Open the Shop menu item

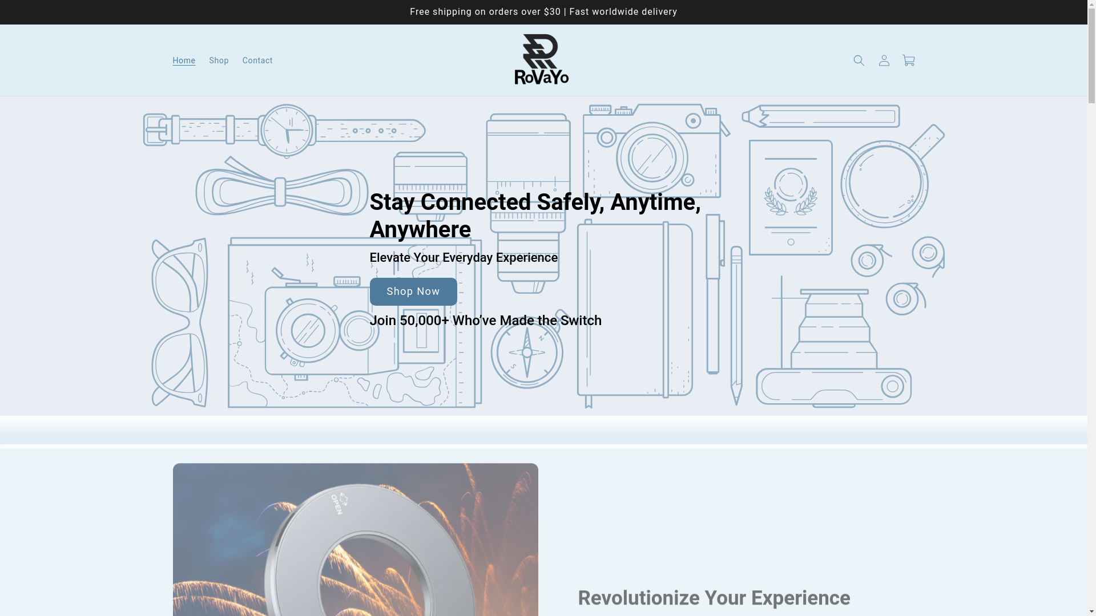tap(219, 60)
